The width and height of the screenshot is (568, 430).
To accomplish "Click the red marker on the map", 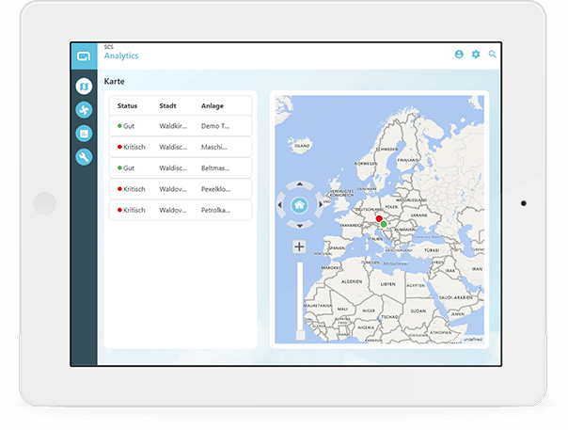I will 379,218.
